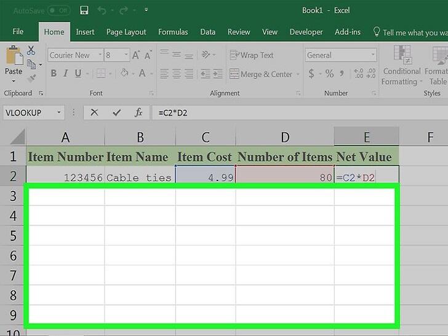
Task: Click Merge & Center button
Action: click(261, 74)
